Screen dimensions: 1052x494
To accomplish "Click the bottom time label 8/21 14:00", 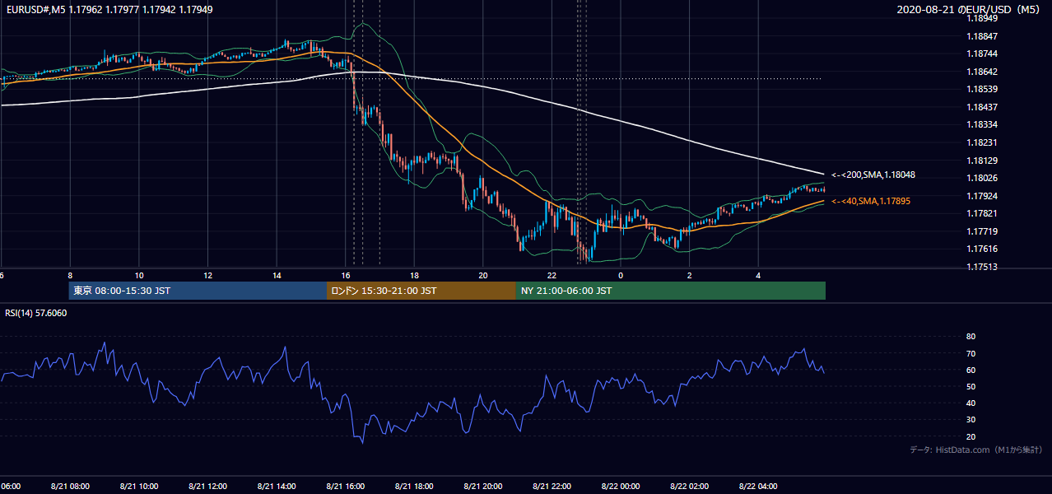I will (x=277, y=487).
